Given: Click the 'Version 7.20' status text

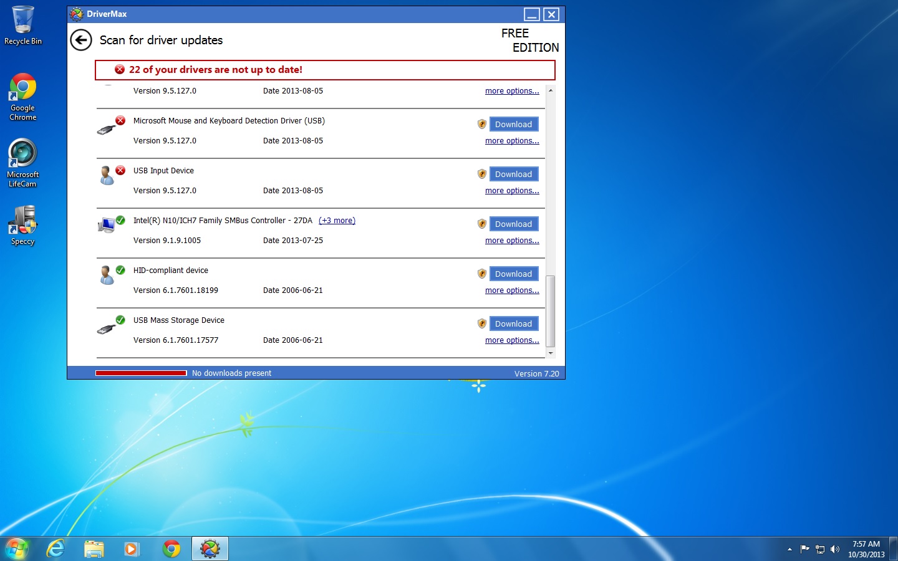Looking at the screenshot, I should (x=536, y=374).
